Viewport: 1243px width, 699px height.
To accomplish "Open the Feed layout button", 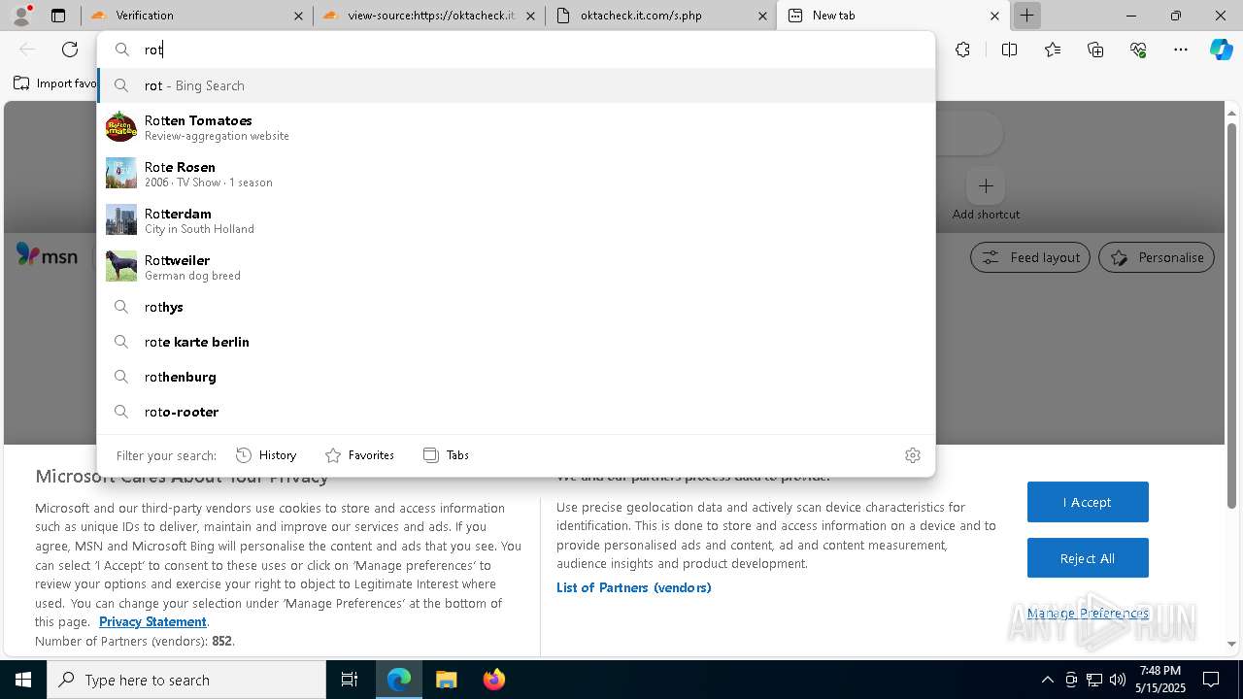I will tap(1030, 257).
